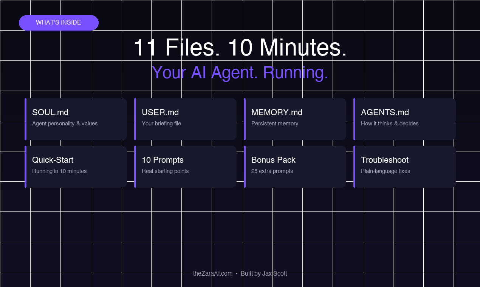Click the AGENTS.md card
Viewport: 480px width, 287px height.
(x=404, y=119)
